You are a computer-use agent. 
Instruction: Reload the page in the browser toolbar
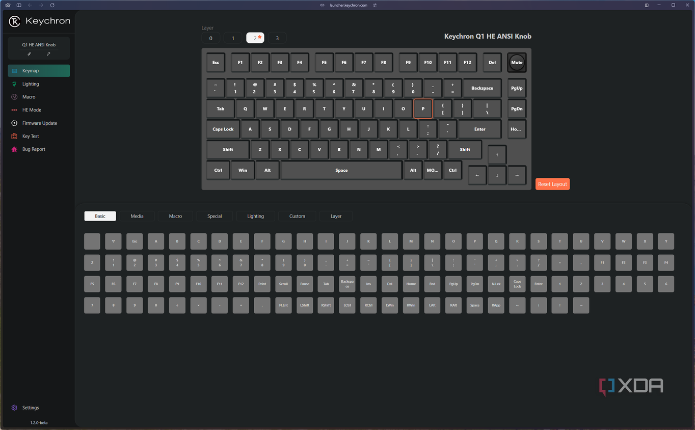pyautogui.click(x=52, y=5)
